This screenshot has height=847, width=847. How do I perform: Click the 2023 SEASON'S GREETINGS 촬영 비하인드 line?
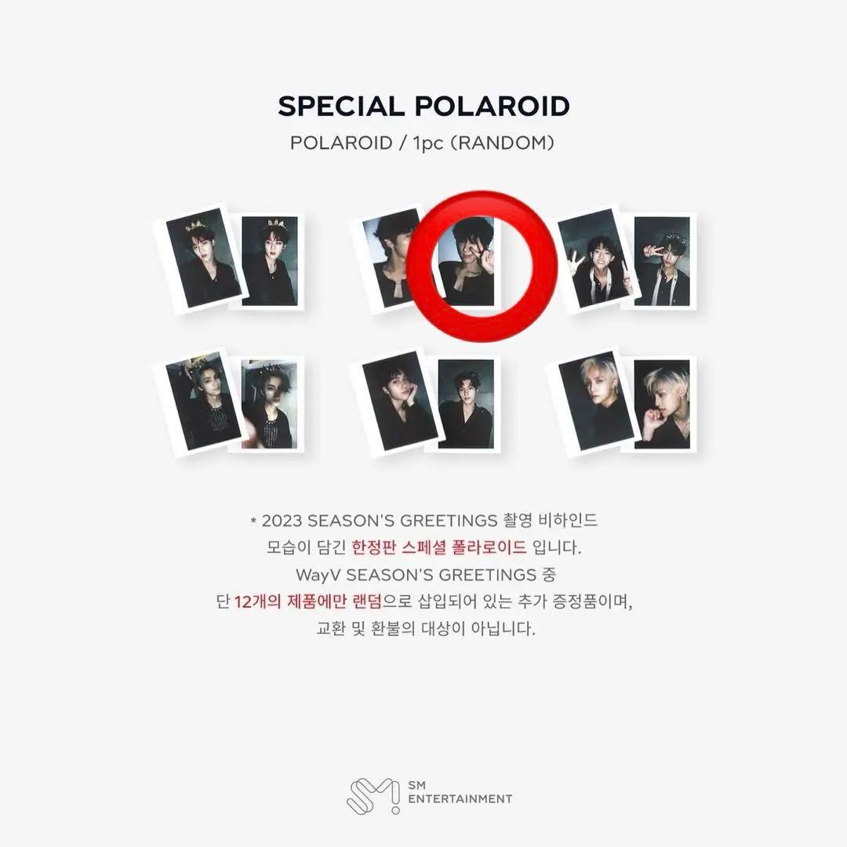coord(424,521)
